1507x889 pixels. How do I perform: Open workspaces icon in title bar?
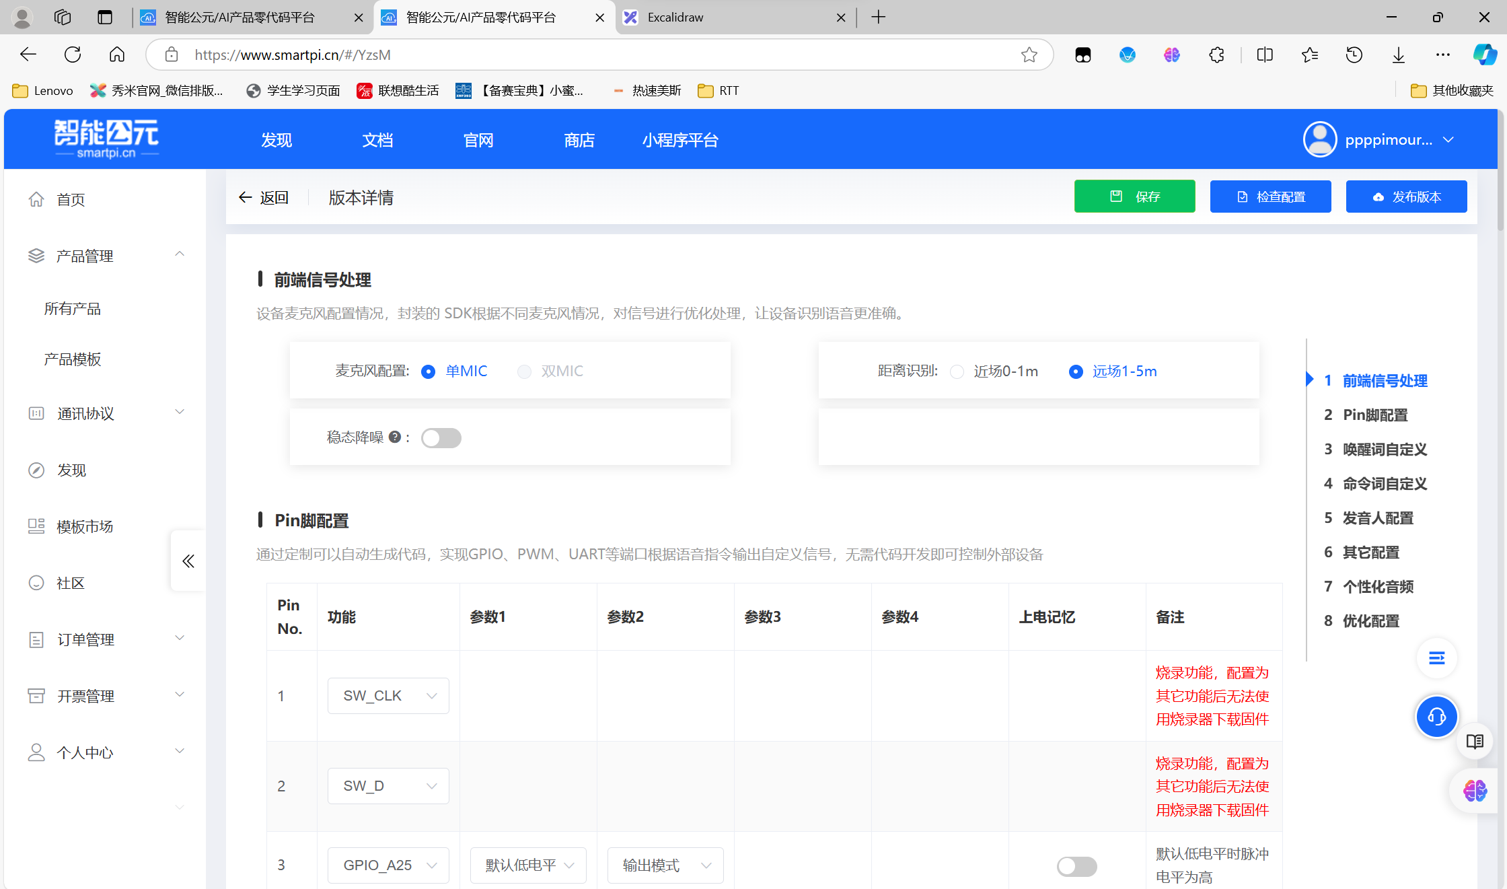[63, 17]
